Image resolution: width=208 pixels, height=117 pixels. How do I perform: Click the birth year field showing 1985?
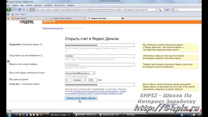(x=93, y=80)
